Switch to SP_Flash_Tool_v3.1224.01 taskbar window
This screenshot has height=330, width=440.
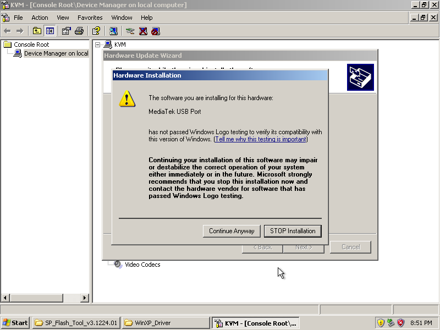(76, 323)
